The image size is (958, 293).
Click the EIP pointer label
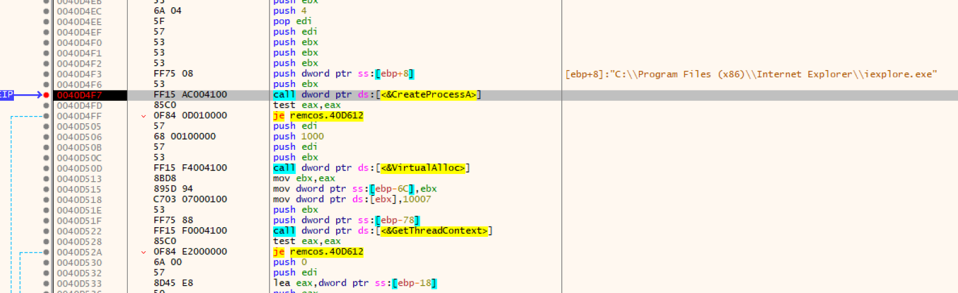7,95
